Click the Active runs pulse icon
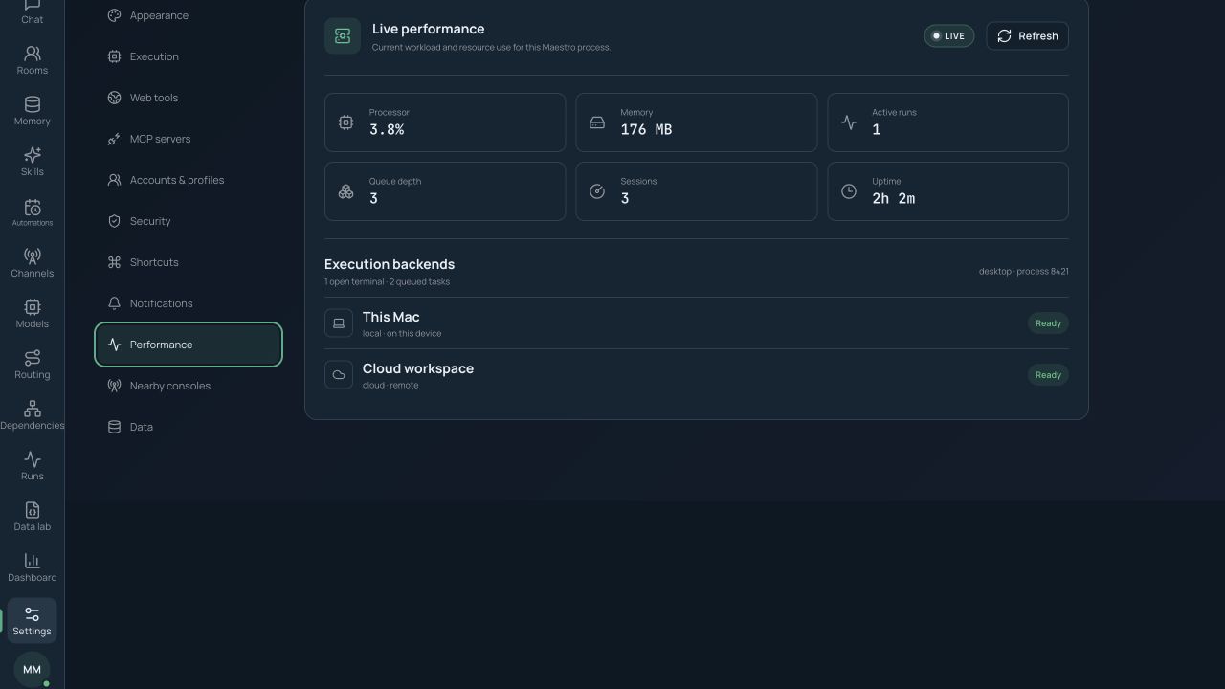The height and width of the screenshot is (689, 1225). (x=849, y=122)
